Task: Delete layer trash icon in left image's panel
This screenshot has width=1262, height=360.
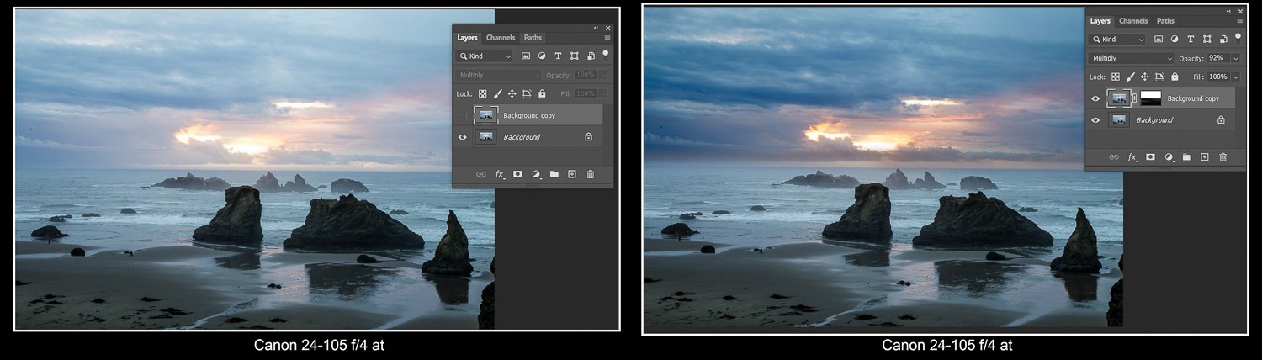Action: (x=591, y=174)
